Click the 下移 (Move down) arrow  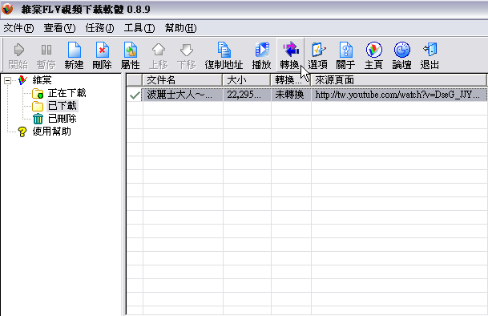click(187, 56)
